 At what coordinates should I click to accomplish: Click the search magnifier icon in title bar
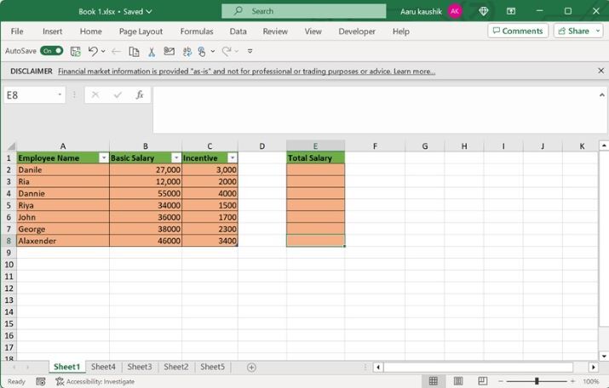click(x=238, y=11)
